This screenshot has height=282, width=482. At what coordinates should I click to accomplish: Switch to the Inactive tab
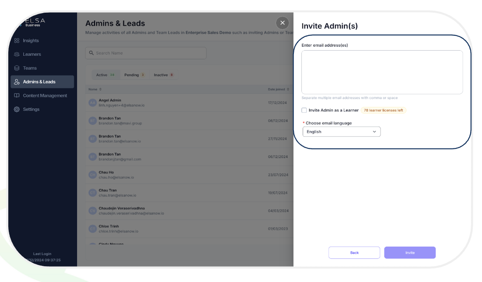point(164,75)
